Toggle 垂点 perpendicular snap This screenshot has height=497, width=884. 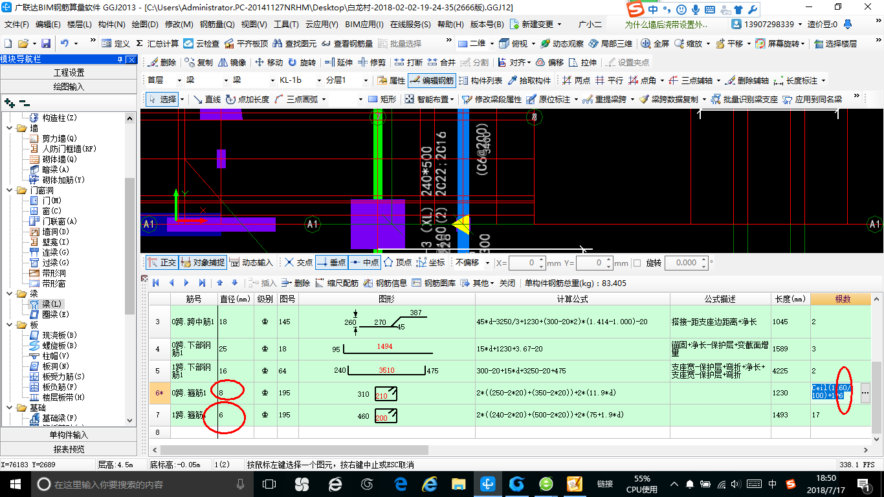[x=331, y=262]
